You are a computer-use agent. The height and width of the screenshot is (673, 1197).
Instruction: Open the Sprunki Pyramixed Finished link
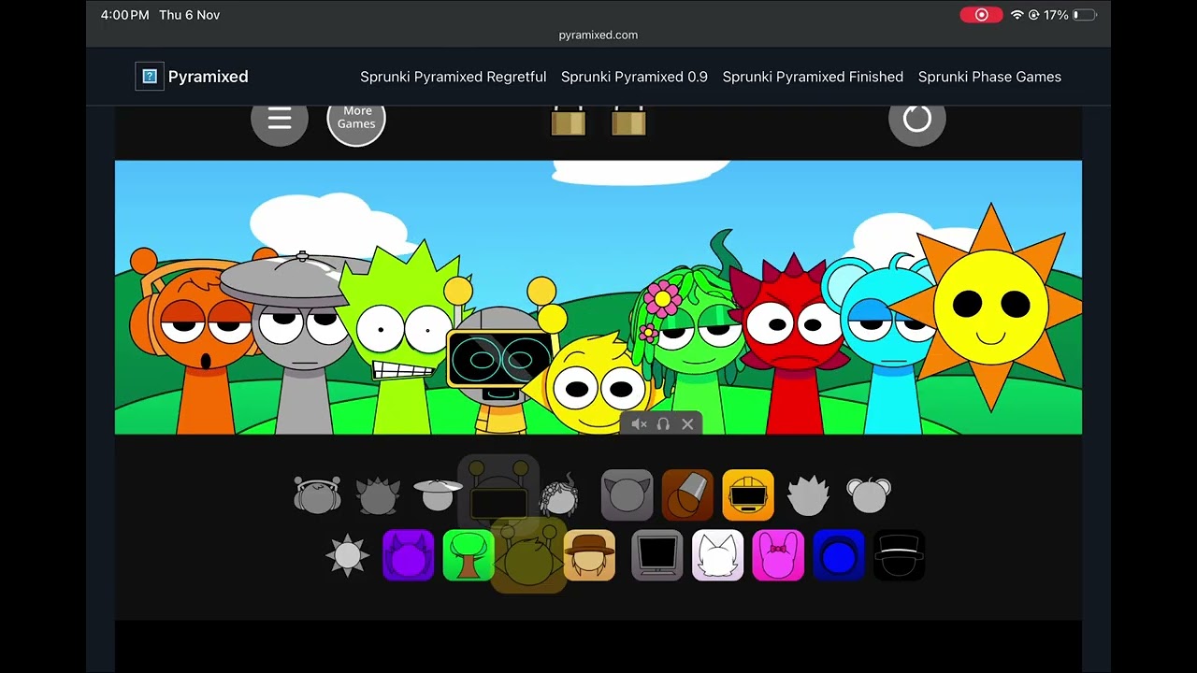[x=813, y=77]
